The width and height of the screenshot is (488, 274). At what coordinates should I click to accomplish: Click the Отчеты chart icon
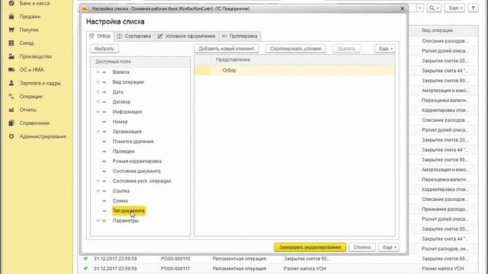tap(11, 110)
